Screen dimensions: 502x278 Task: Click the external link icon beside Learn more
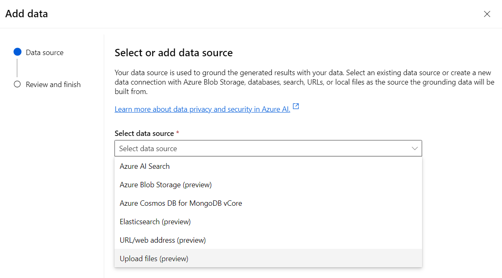(x=296, y=107)
